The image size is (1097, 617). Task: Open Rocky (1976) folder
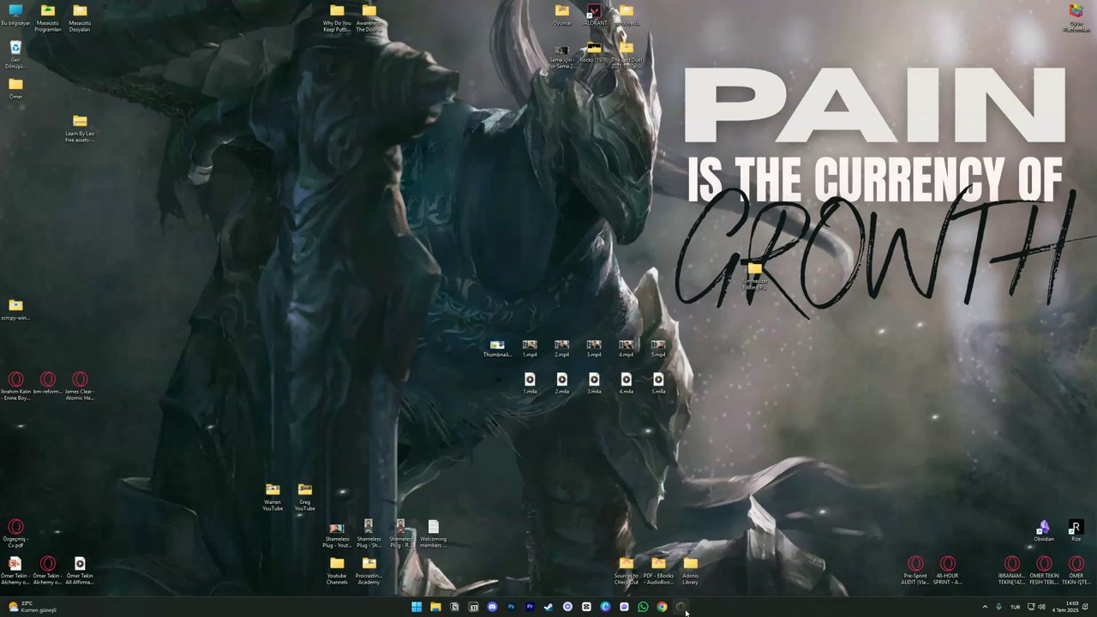[x=594, y=51]
